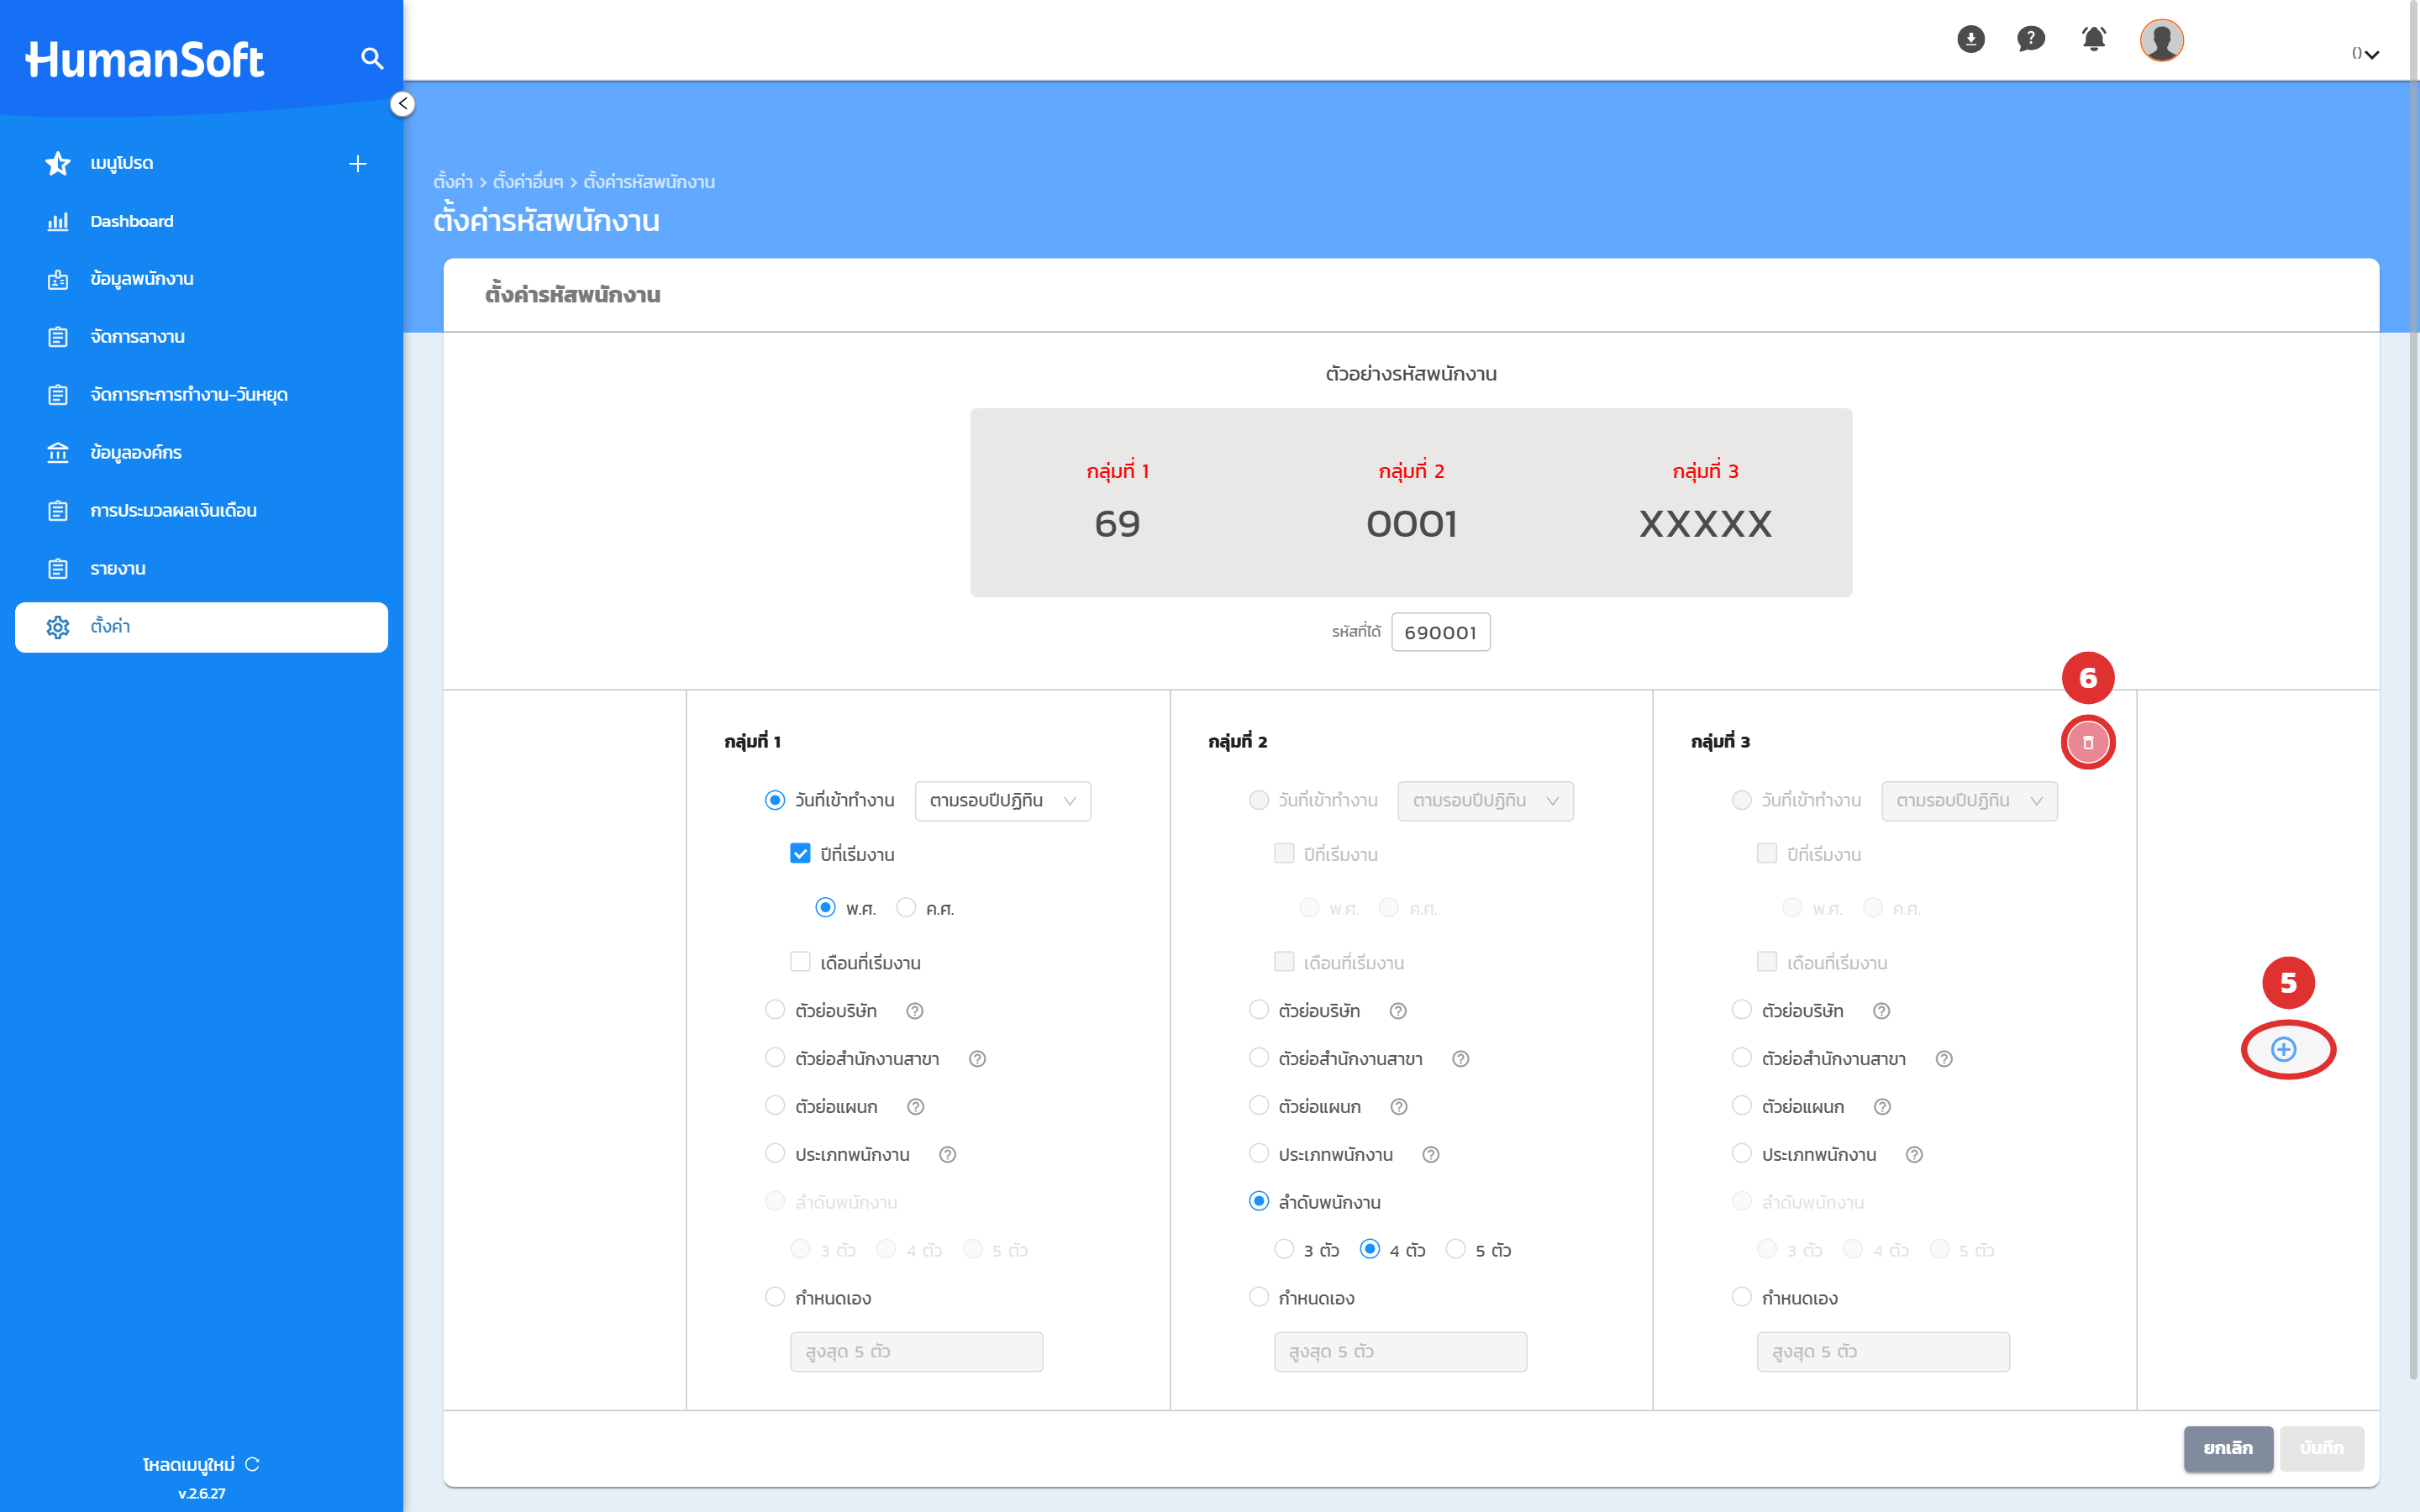
Task: Open Dashboard menu item
Action: click(201, 221)
